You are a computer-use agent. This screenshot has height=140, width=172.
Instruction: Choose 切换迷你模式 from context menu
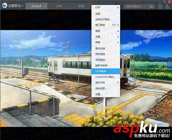point(106,19)
